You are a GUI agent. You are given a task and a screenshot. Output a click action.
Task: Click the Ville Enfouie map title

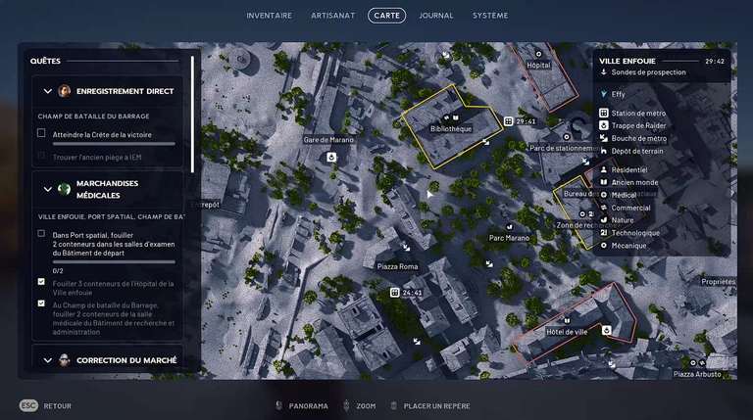627,61
